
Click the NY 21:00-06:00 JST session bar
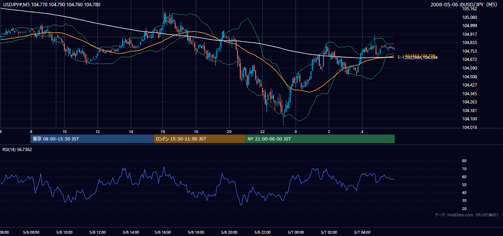[x=320, y=139]
